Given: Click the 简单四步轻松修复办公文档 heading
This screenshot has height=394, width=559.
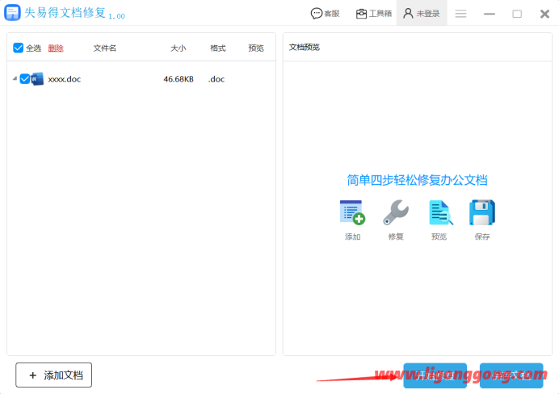Looking at the screenshot, I should click(417, 180).
